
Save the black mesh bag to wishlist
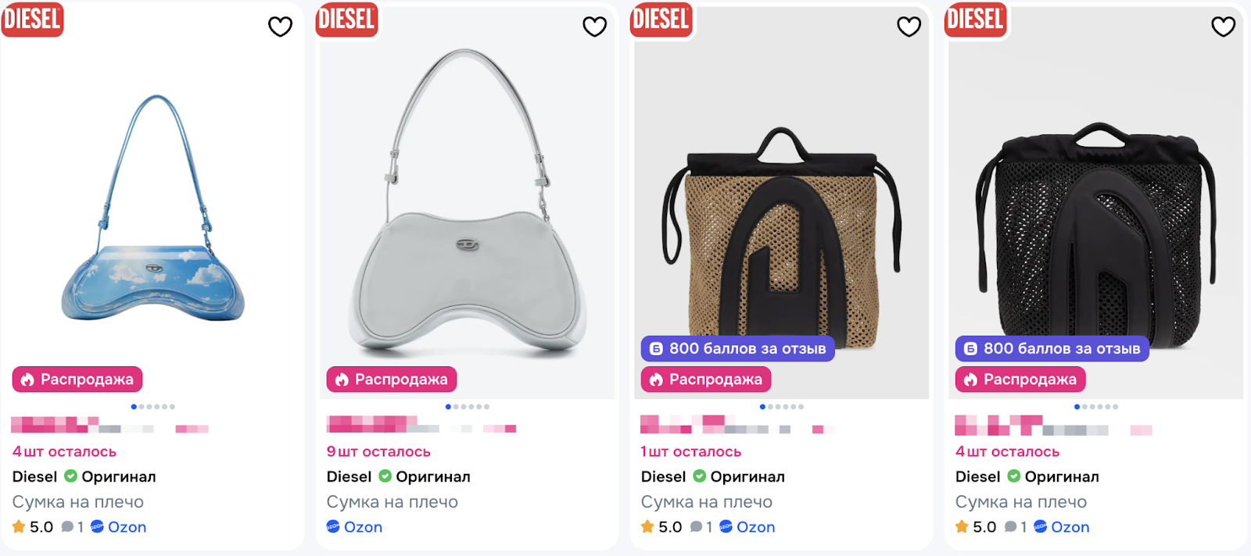1223,27
